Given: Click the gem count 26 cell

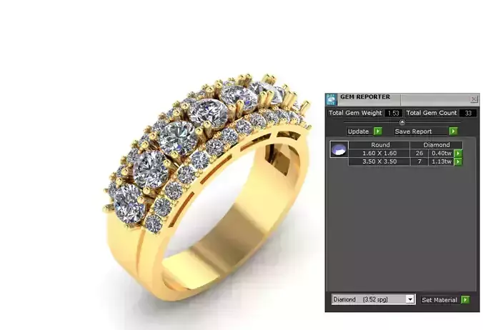Looking at the screenshot, I should 419,153.
